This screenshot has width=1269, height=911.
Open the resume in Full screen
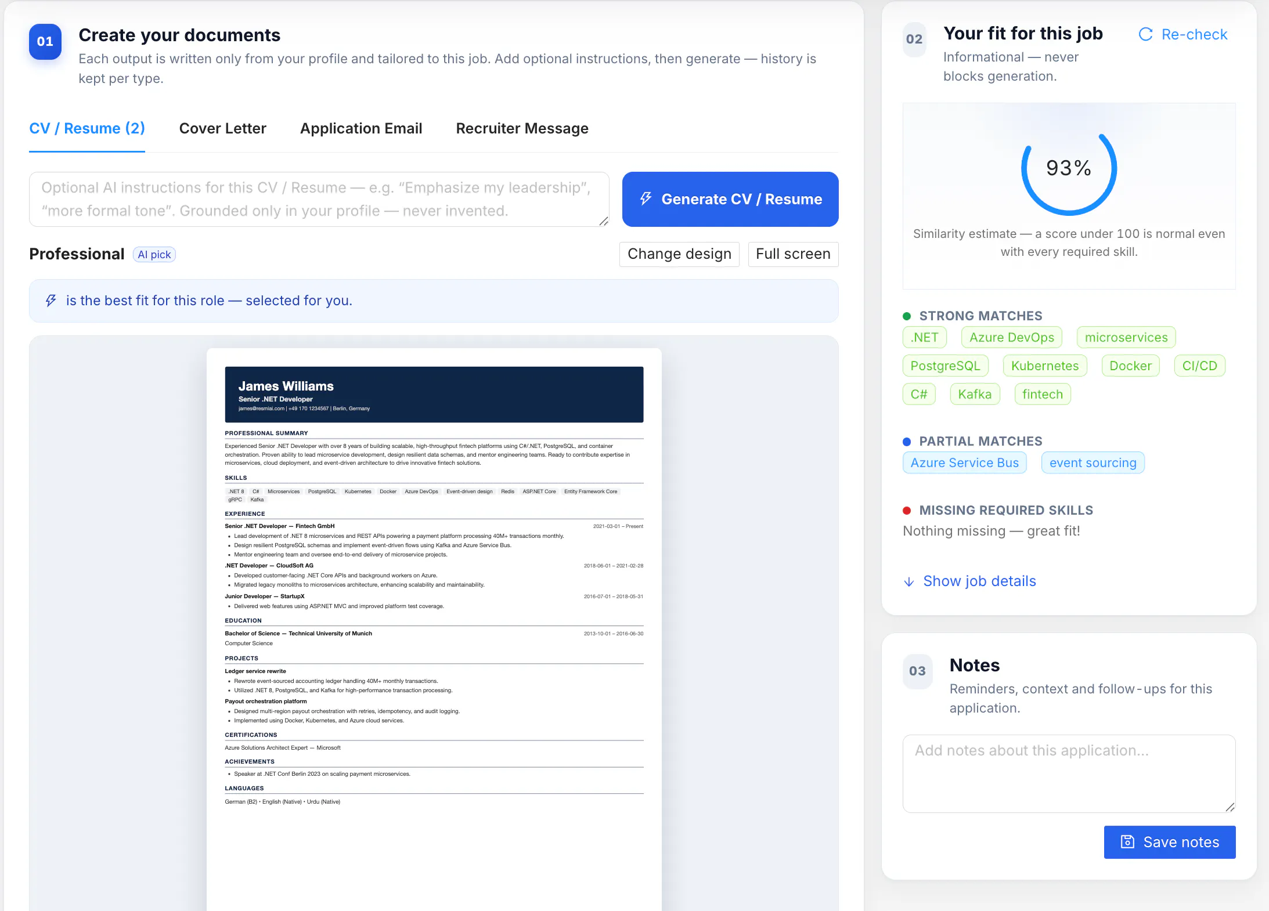tap(793, 254)
